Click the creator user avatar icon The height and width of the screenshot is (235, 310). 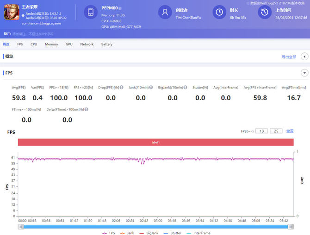point(165,13)
